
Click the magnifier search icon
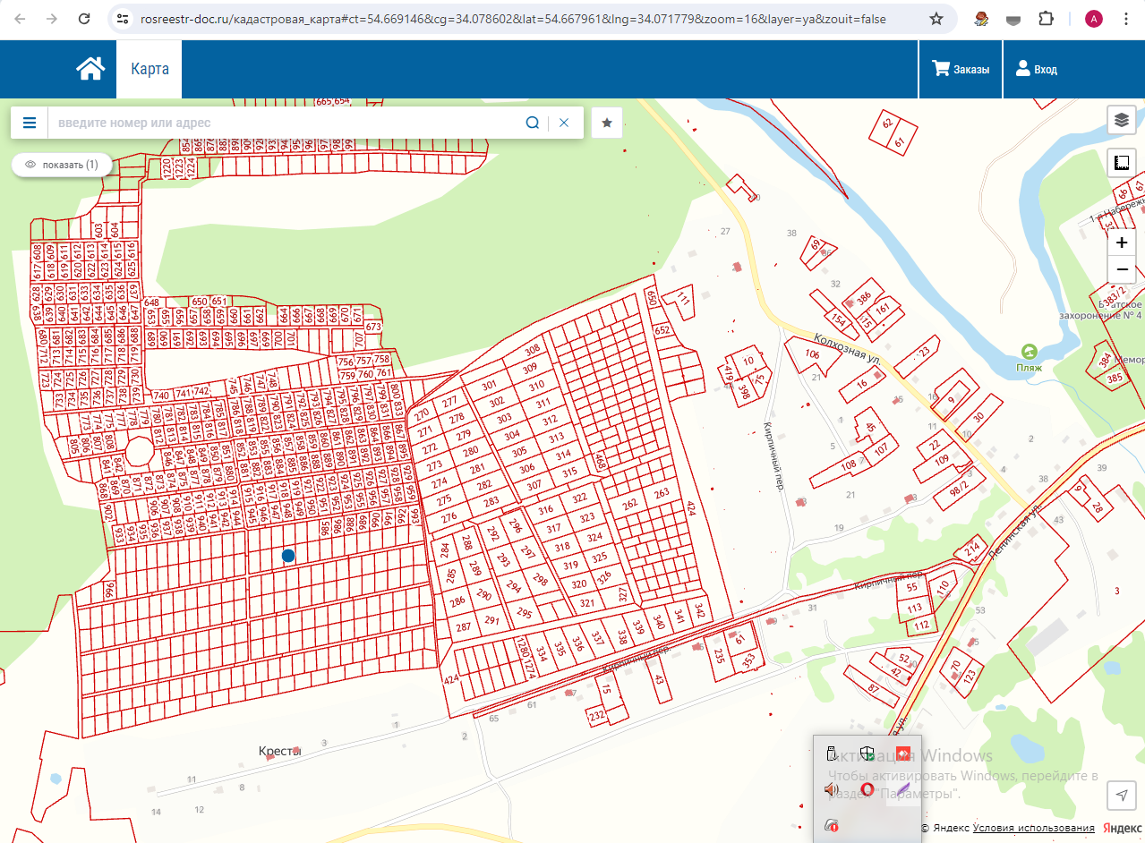coord(532,123)
